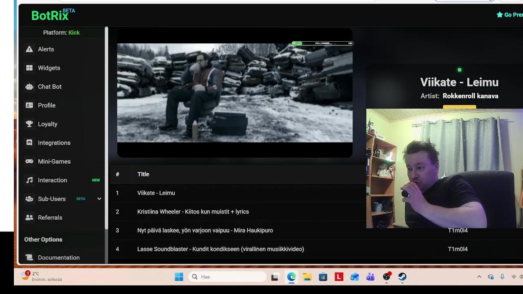This screenshot has width=523, height=294.
Task: Click requester T1m0l4 in row 4
Action: coord(458,249)
